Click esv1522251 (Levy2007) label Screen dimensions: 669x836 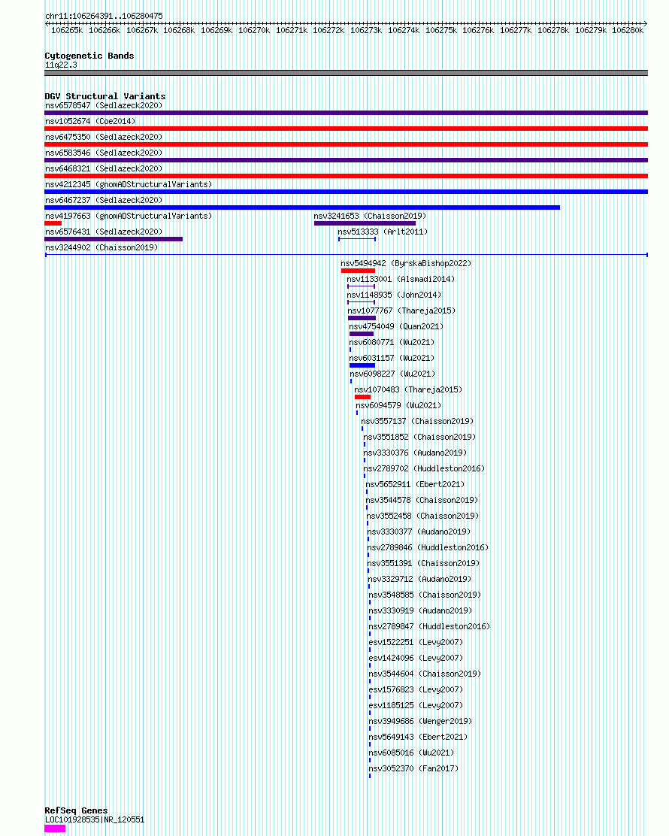tap(416, 642)
